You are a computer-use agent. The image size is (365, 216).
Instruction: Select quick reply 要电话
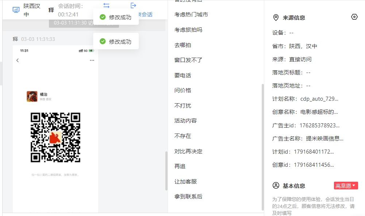click(x=183, y=76)
